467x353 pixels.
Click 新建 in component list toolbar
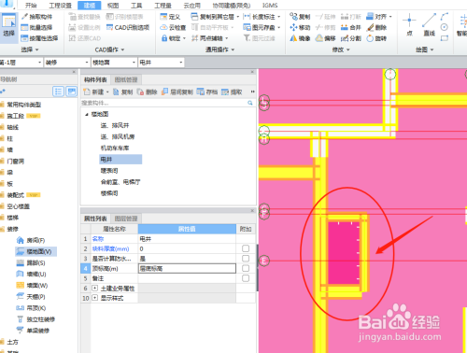95,92
